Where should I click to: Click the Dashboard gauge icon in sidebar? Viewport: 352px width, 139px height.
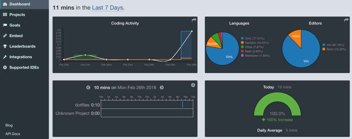click(x=5, y=4)
